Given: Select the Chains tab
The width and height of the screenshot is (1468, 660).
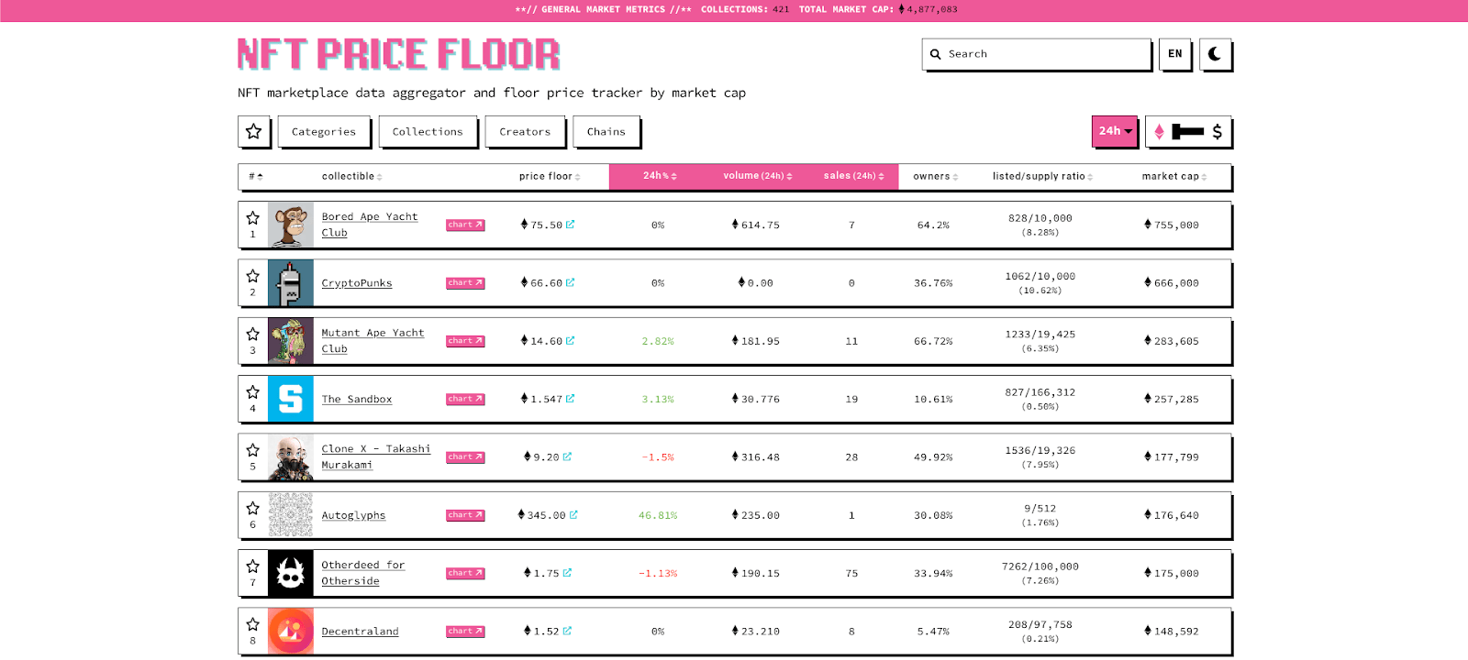Looking at the screenshot, I should coord(606,131).
